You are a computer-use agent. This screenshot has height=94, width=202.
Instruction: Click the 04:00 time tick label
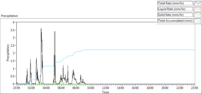[x=46, y=88]
